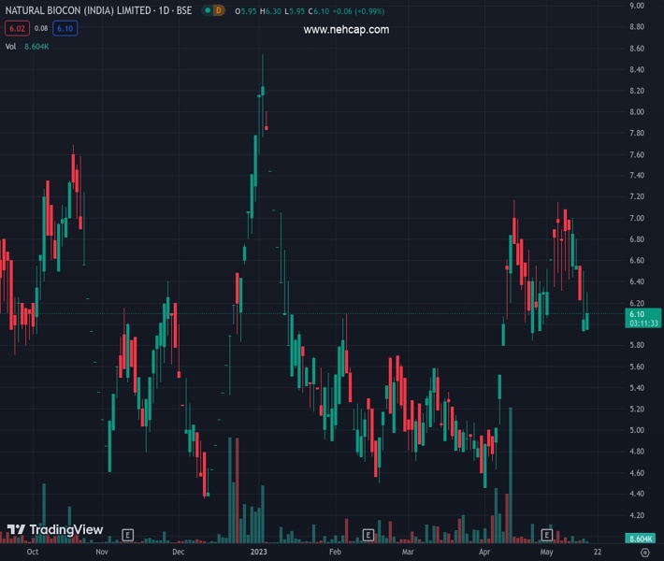Click the Vol indicator legend label
The image size is (664, 561).
pos(11,45)
